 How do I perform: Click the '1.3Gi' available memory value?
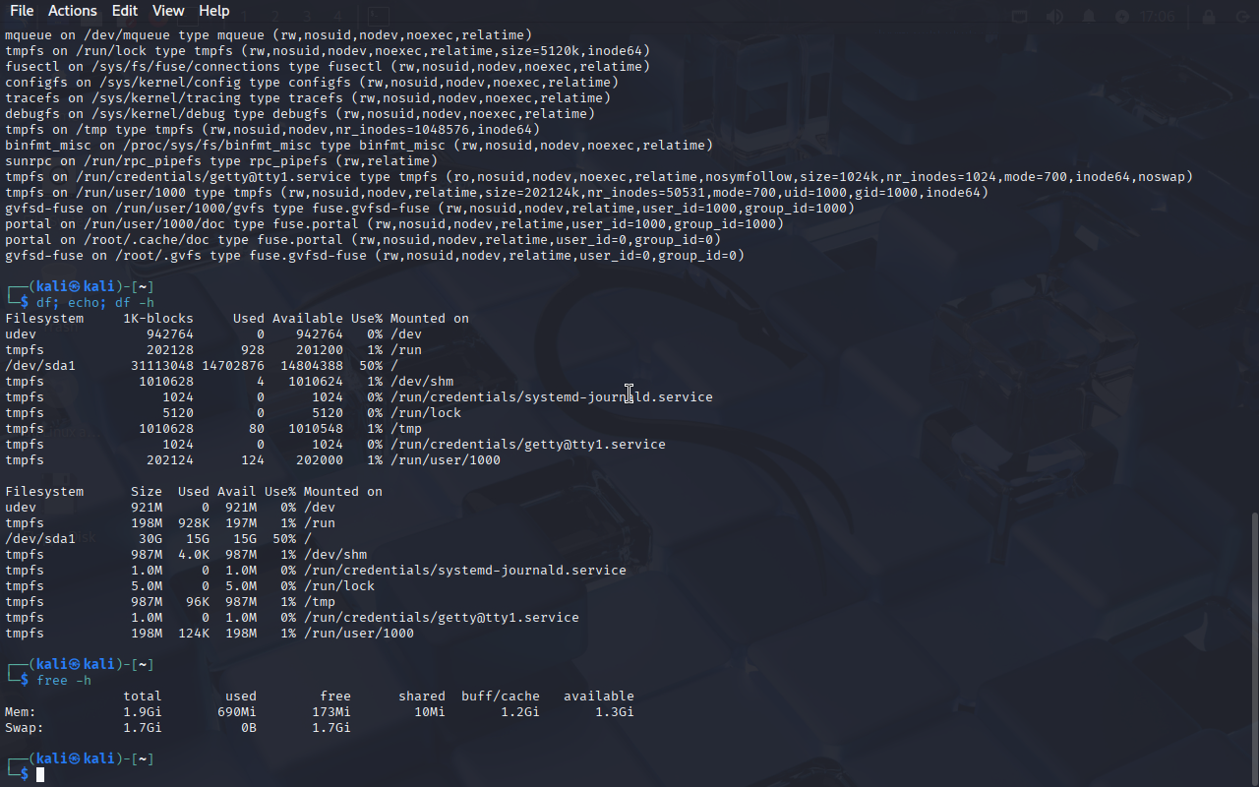tap(615, 711)
